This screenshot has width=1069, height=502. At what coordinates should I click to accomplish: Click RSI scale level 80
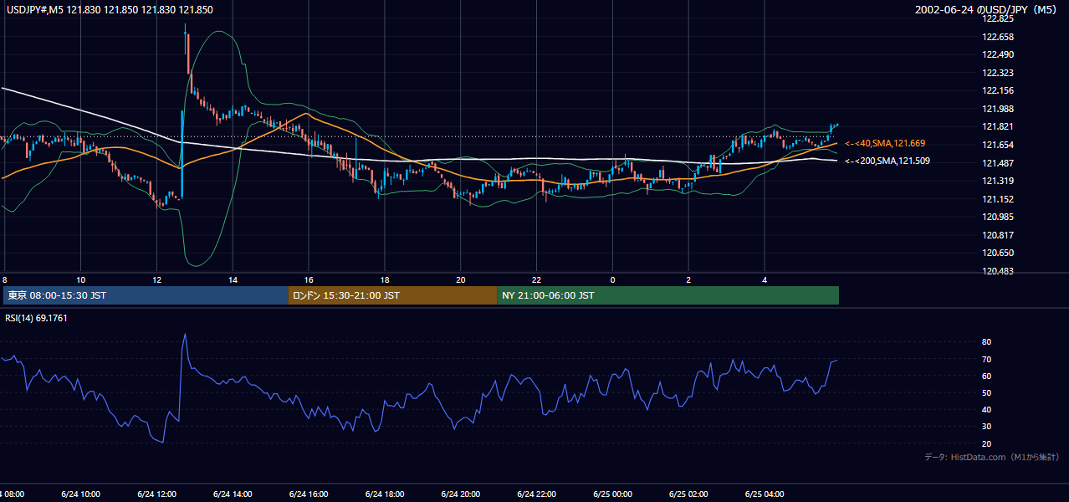(986, 342)
